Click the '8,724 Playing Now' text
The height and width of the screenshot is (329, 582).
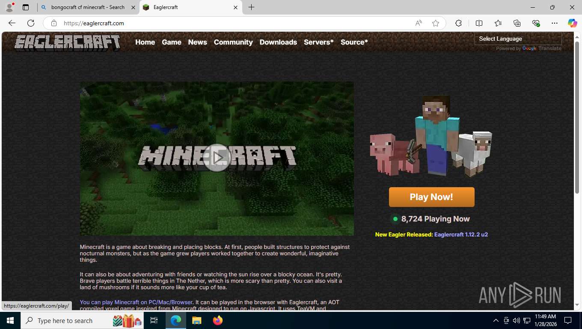[x=435, y=219]
